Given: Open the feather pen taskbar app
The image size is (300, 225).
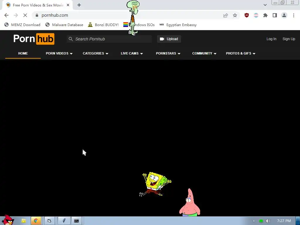Looking at the screenshot, I should [64, 221].
